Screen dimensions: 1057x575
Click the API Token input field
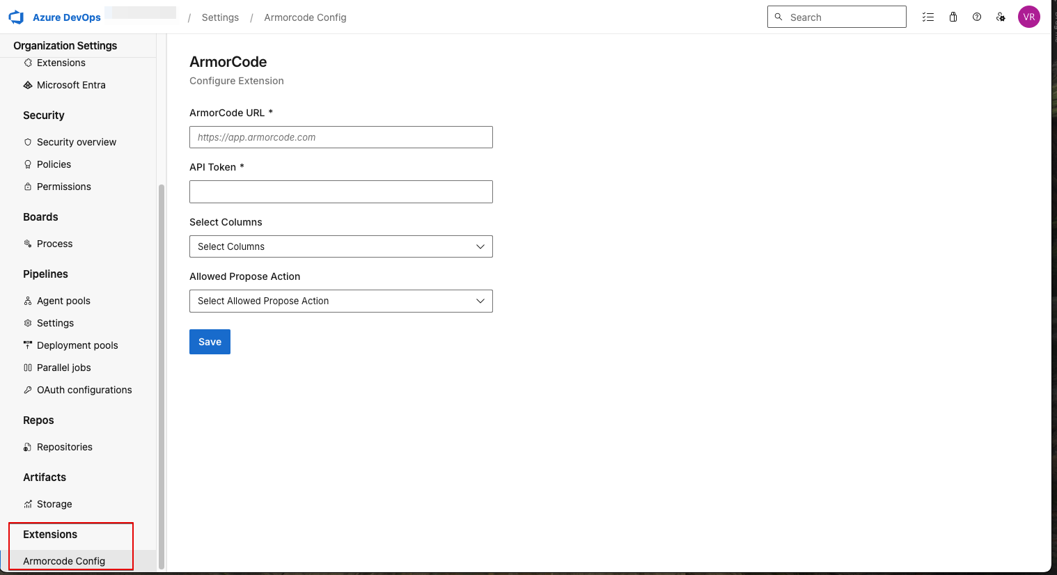(340, 191)
